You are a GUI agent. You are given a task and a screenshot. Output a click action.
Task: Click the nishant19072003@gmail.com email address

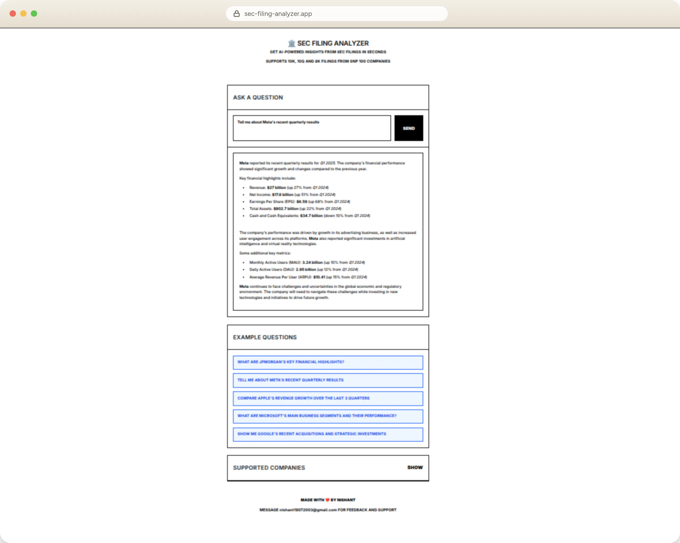tap(308, 510)
